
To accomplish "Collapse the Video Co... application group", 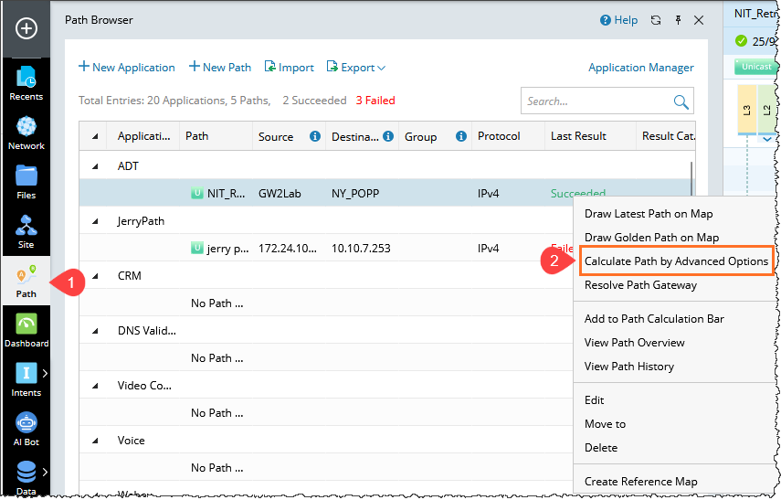I will (95, 386).
